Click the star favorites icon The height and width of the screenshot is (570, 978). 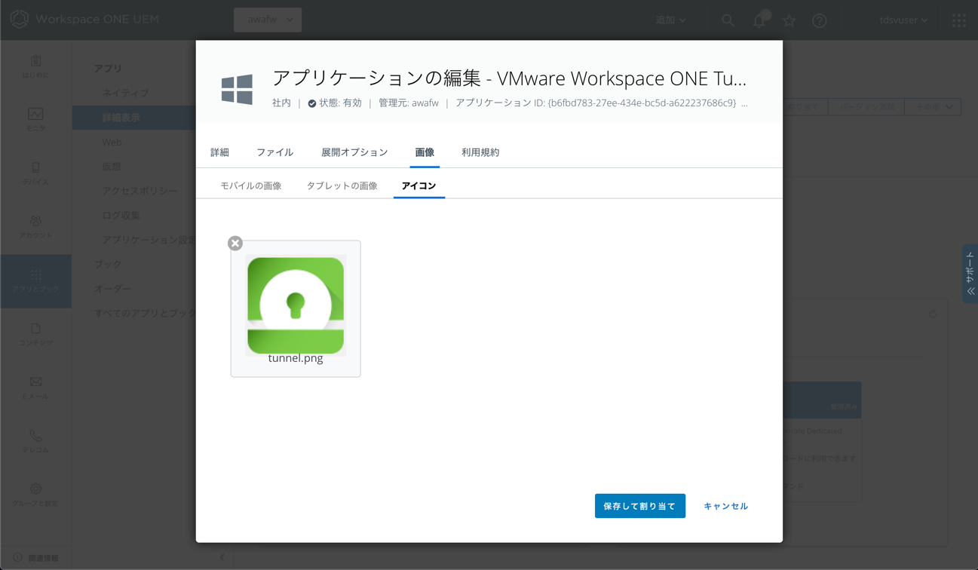coord(789,20)
